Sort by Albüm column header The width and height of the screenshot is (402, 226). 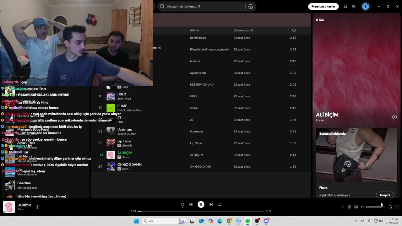194,30
